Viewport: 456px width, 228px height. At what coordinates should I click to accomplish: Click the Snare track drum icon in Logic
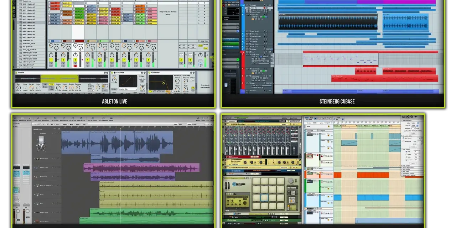click(37, 195)
